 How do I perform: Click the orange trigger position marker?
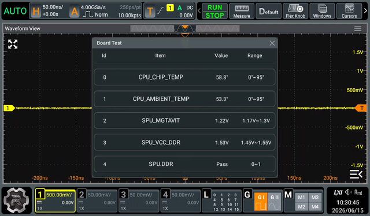click(x=185, y=35)
